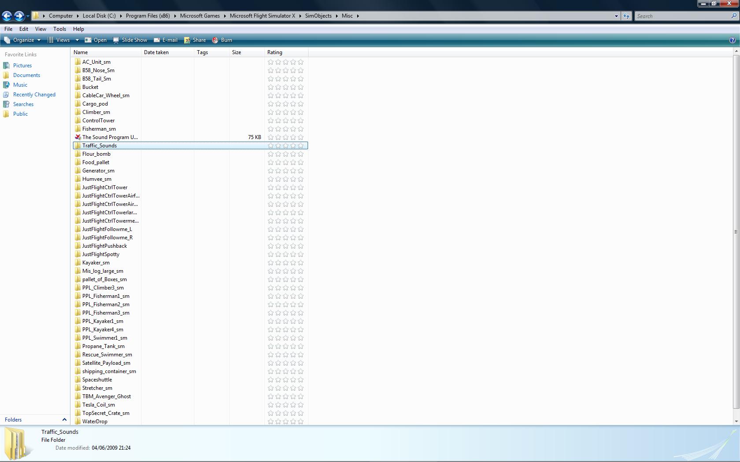Rate Bucket folder with fifth star

click(x=300, y=87)
